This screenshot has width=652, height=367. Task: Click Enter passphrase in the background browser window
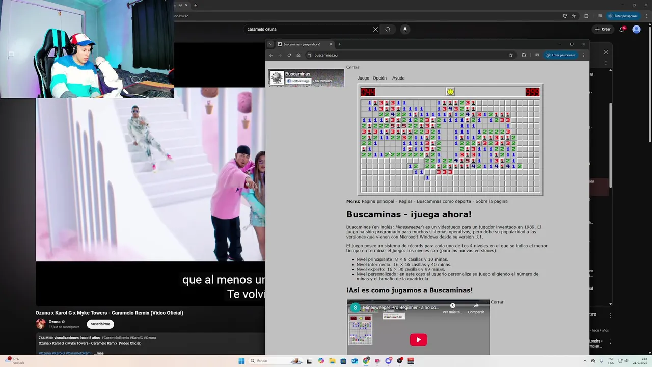pyautogui.click(x=623, y=16)
